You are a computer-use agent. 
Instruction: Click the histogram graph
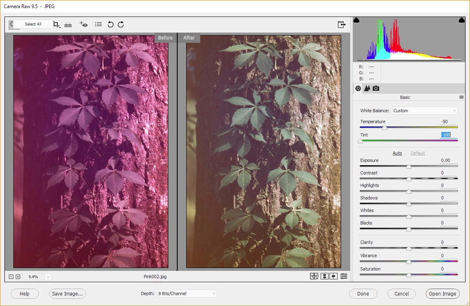pos(409,39)
